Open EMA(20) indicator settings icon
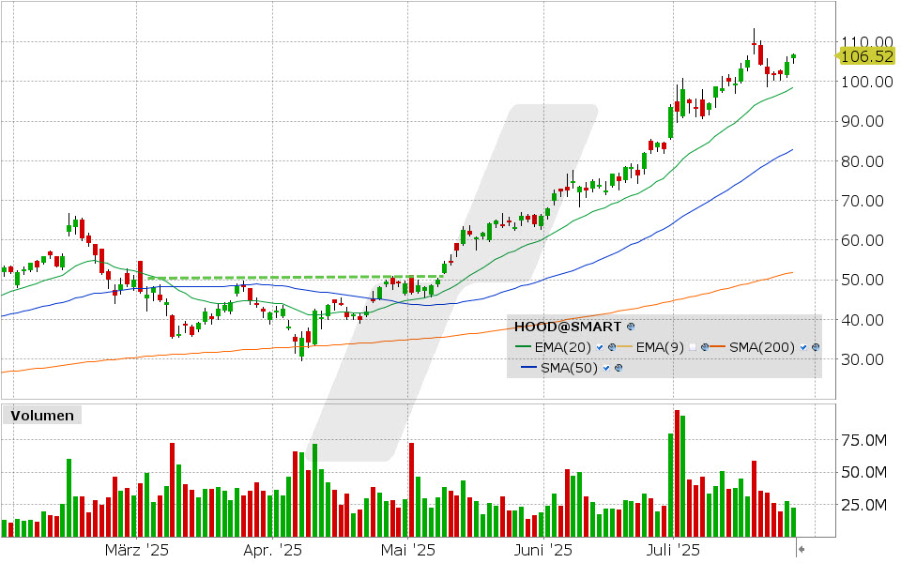The height and width of the screenshot is (563, 901). click(x=611, y=347)
